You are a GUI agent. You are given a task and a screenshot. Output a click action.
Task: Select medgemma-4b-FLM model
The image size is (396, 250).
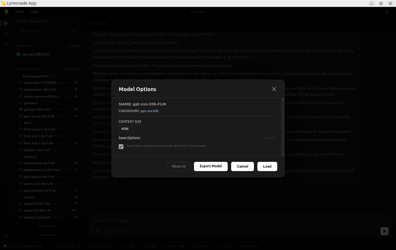pyautogui.click(x=39, y=163)
